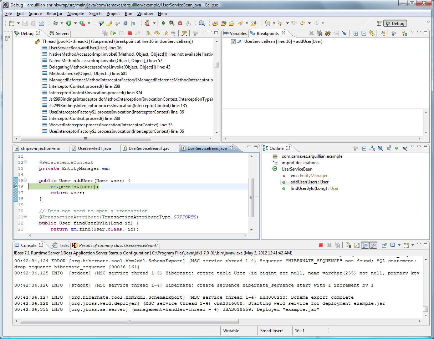This screenshot has height=339, width=434.
Task: Click the New wizard icon in main toolbar
Action: click(x=12, y=23)
